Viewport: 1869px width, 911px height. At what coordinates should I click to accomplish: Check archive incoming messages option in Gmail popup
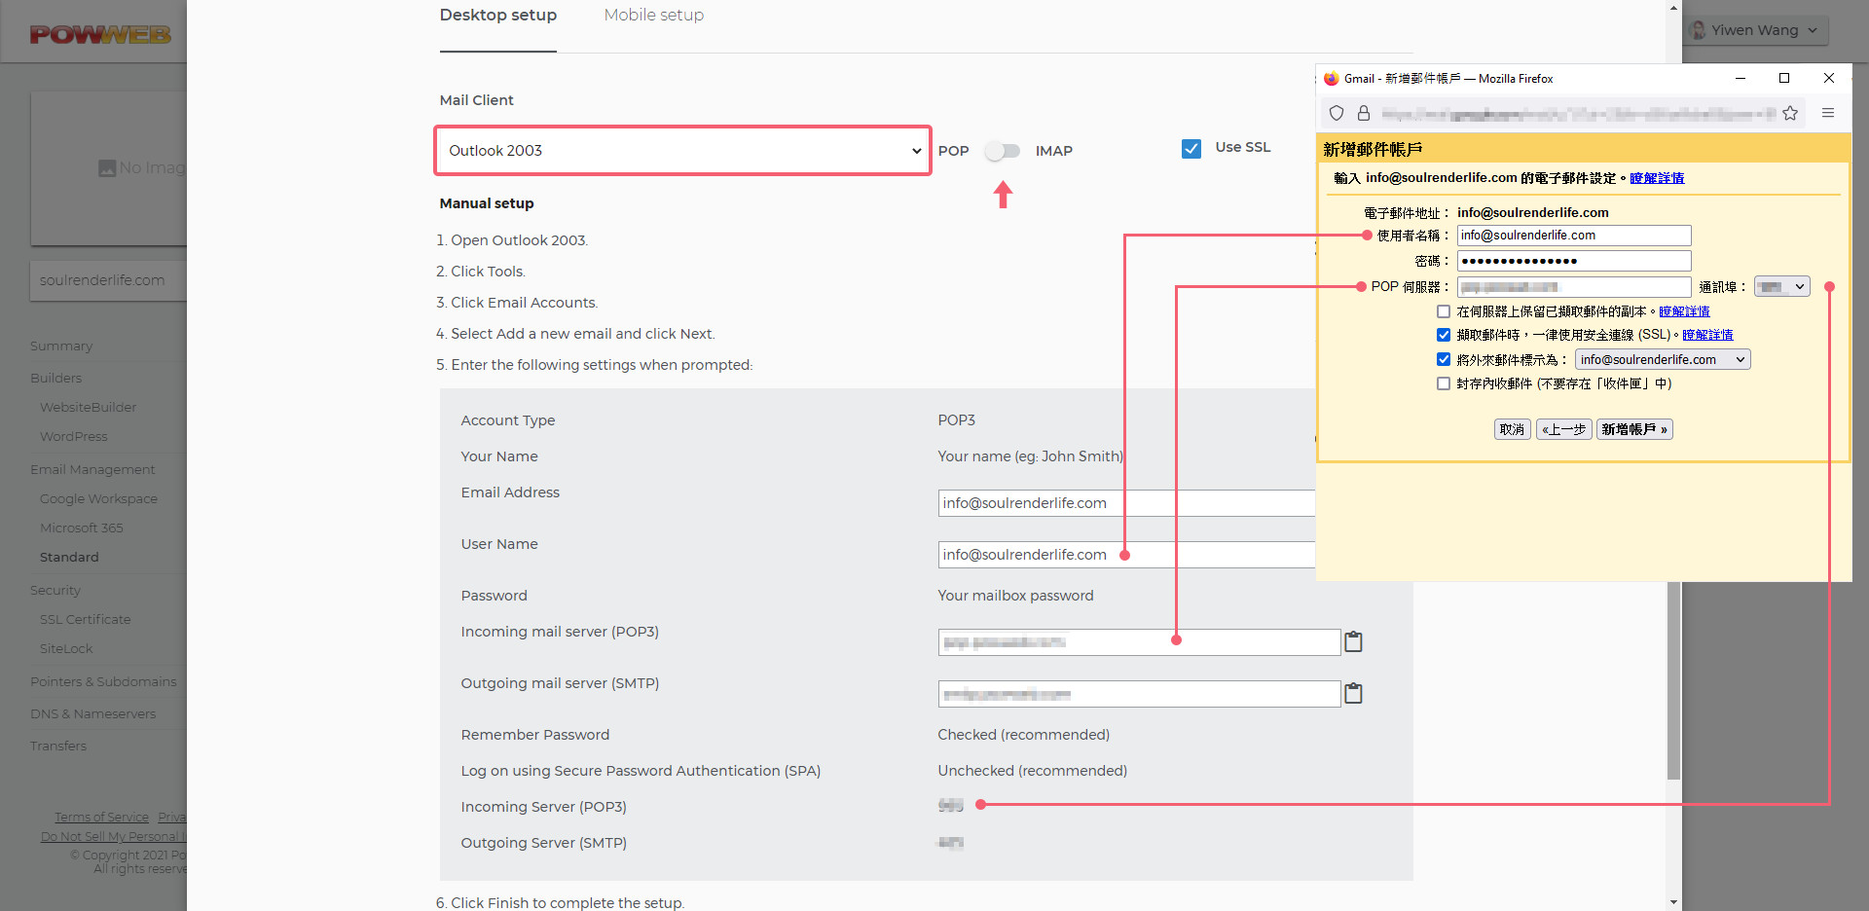click(x=1444, y=383)
